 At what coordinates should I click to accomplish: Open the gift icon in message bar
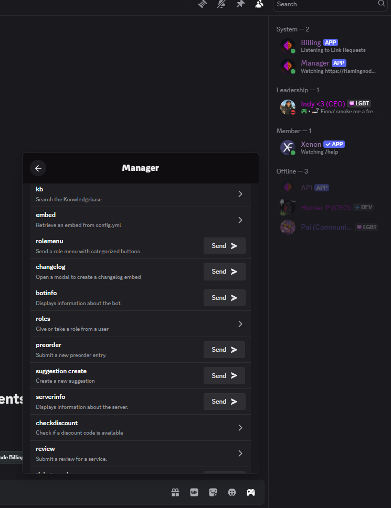point(175,492)
